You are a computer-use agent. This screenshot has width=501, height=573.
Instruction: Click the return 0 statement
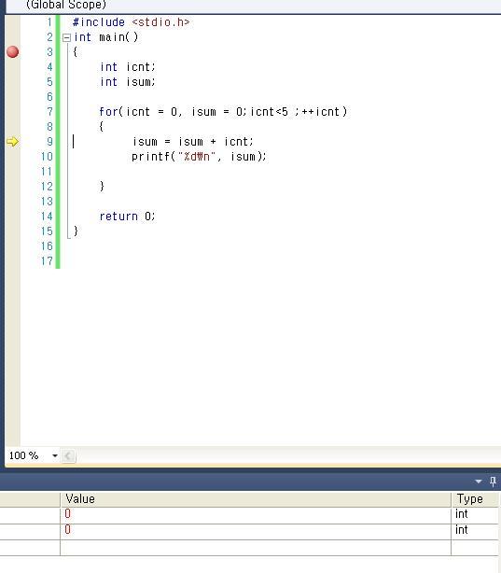pos(128,217)
